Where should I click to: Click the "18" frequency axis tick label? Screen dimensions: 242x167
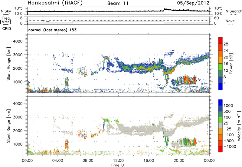pyautogui.click(x=20, y=18)
